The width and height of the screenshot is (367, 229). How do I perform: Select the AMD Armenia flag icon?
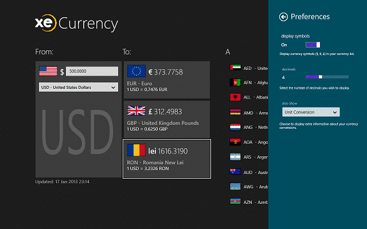click(x=235, y=112)
